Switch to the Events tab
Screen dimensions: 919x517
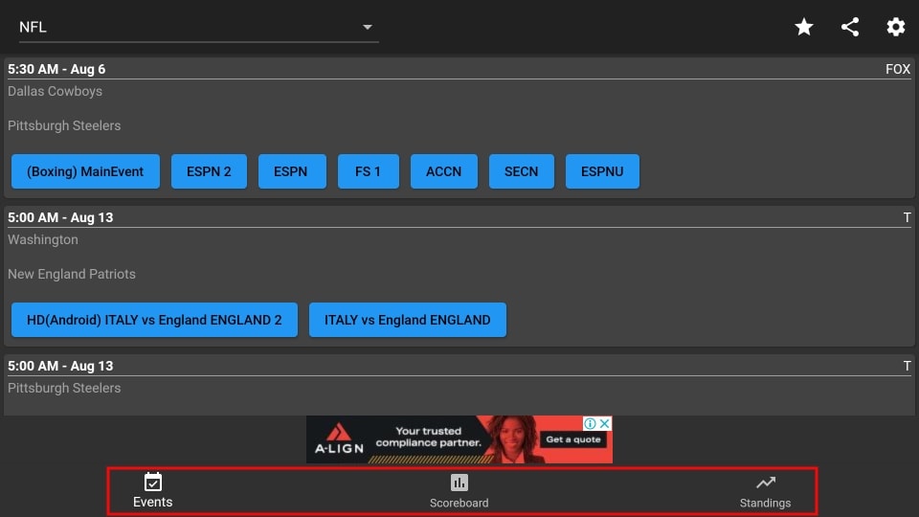(x=153, y=491)
